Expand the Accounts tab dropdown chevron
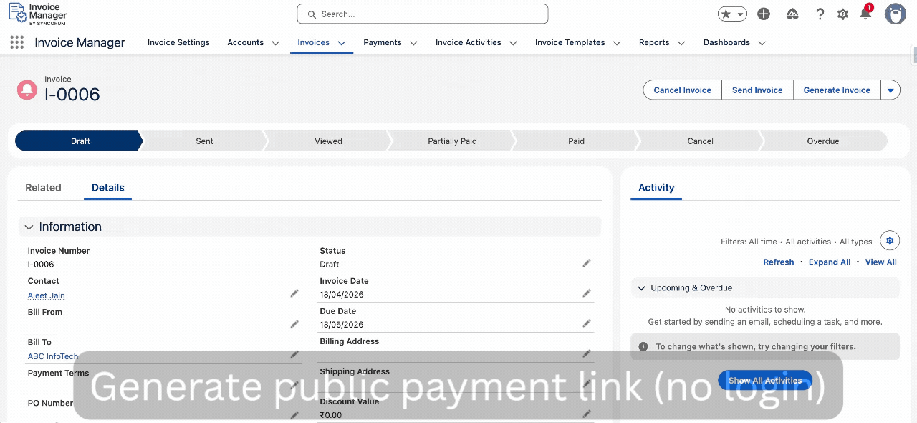Image resolution: width=917 pixels, height=423 pixels. pos(275,43)
